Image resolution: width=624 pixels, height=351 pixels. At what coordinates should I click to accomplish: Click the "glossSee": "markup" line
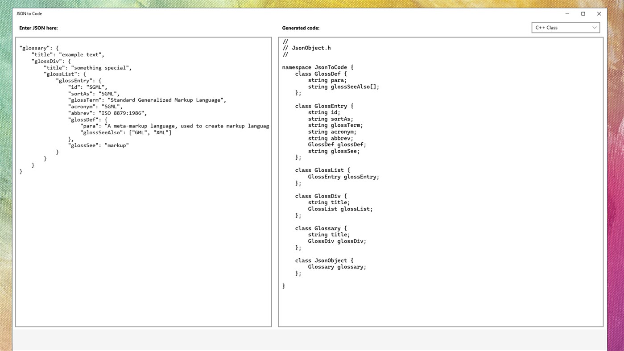pos(99,145)
